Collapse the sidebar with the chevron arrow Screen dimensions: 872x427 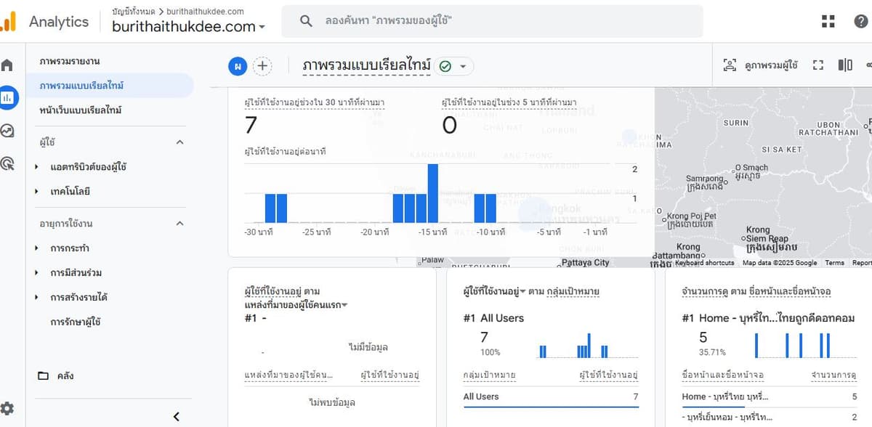point(176,416)
